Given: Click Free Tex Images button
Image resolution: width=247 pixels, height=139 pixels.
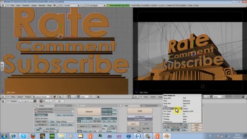Looking at the screenshot, I should (67, 125).
